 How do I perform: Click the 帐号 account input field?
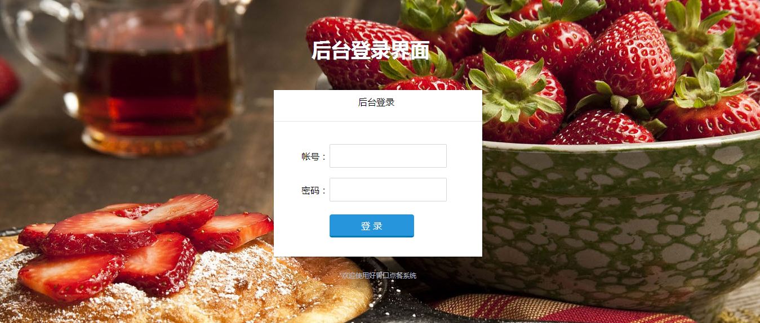[x=388, y=156]
